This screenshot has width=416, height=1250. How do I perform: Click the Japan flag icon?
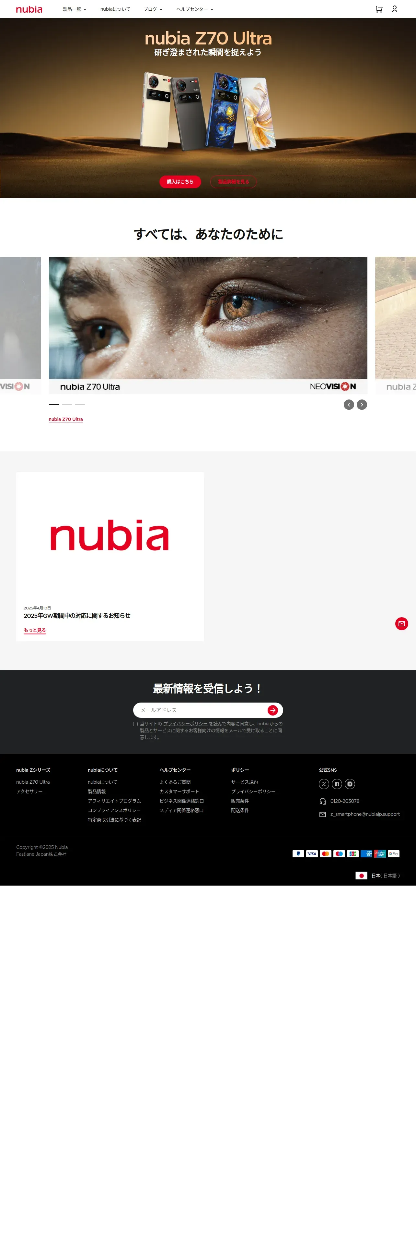click(361, 876)
